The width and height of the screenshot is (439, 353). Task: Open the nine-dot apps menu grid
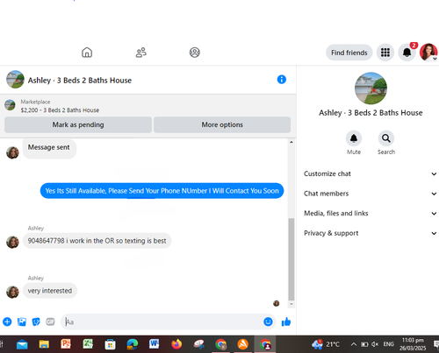coord(385,53)
